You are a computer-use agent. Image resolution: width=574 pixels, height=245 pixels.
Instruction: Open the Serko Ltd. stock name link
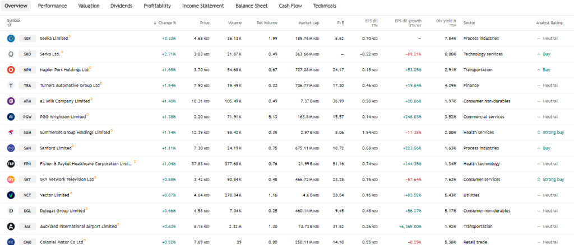point(50,54)
